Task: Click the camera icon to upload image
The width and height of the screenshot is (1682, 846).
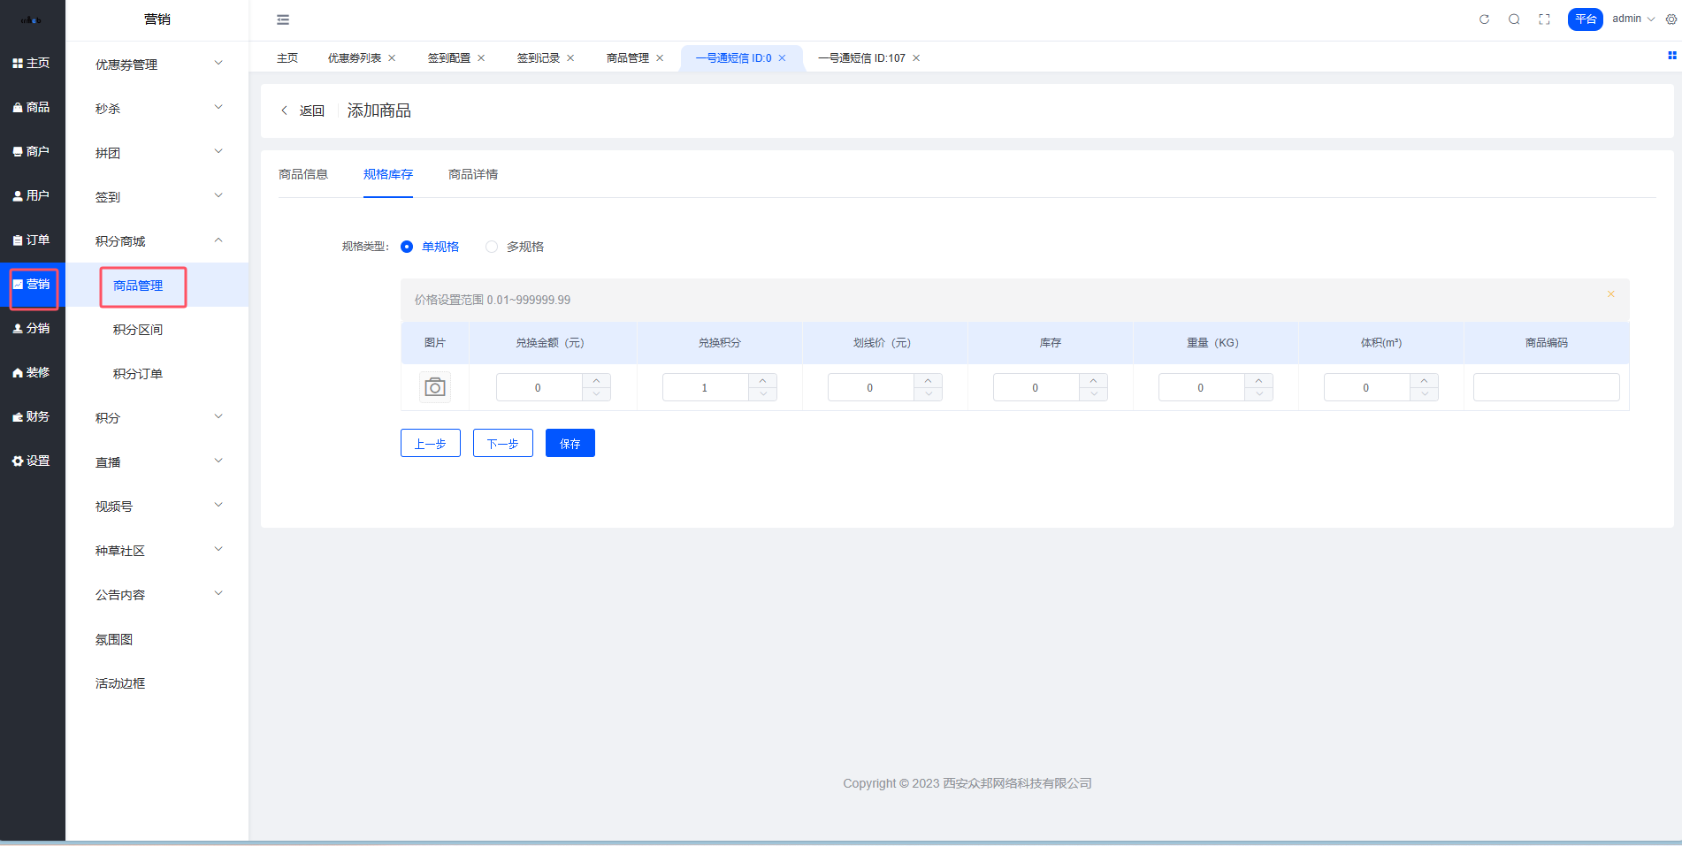Action: 434,387
